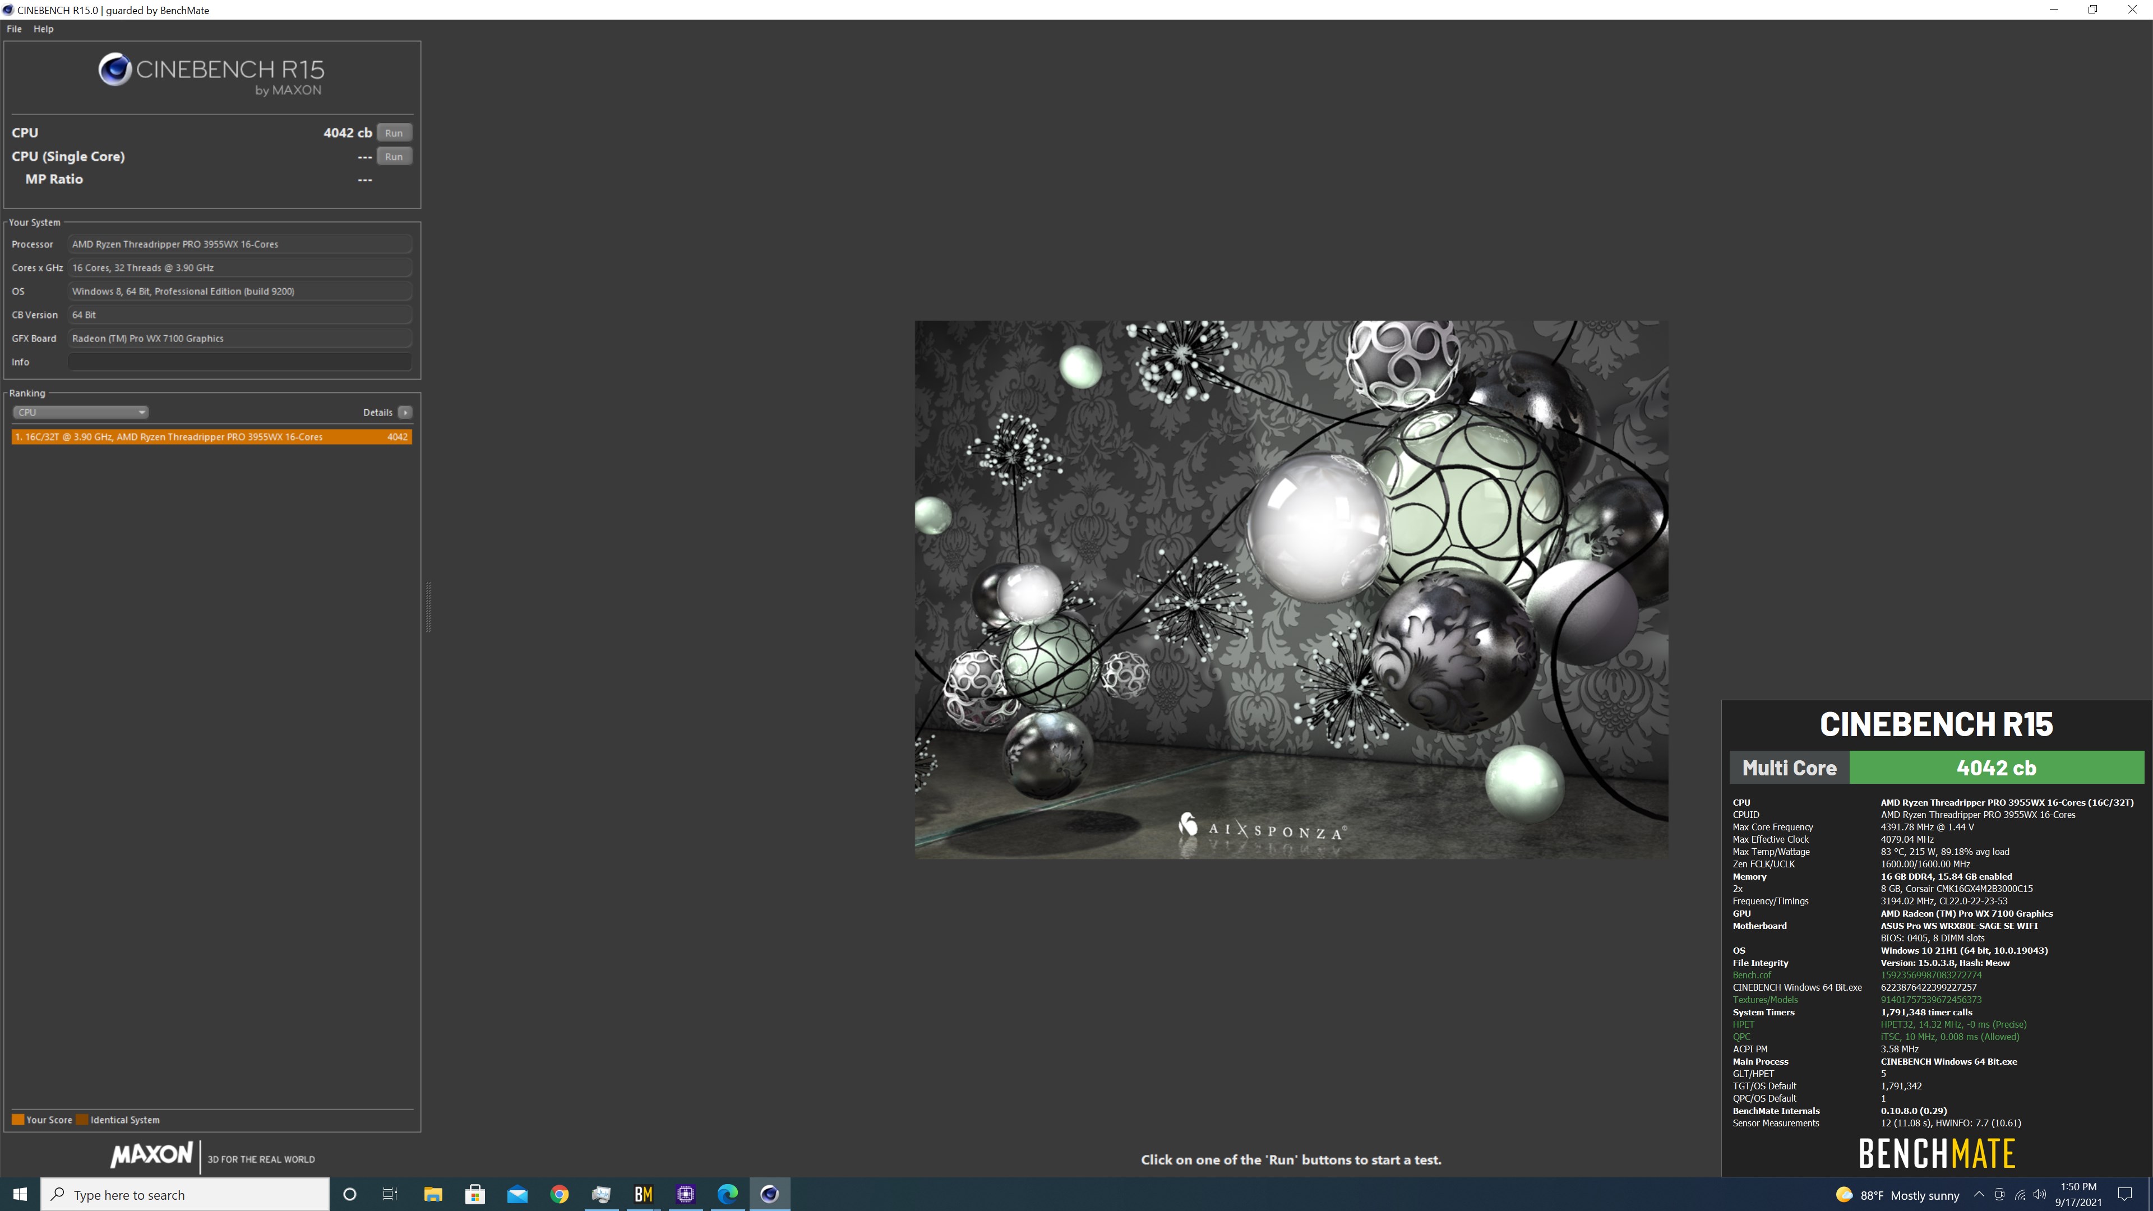2153x1211 pixels.
Task: Open the system monitor taskbar app
Action: (602, 1194)
